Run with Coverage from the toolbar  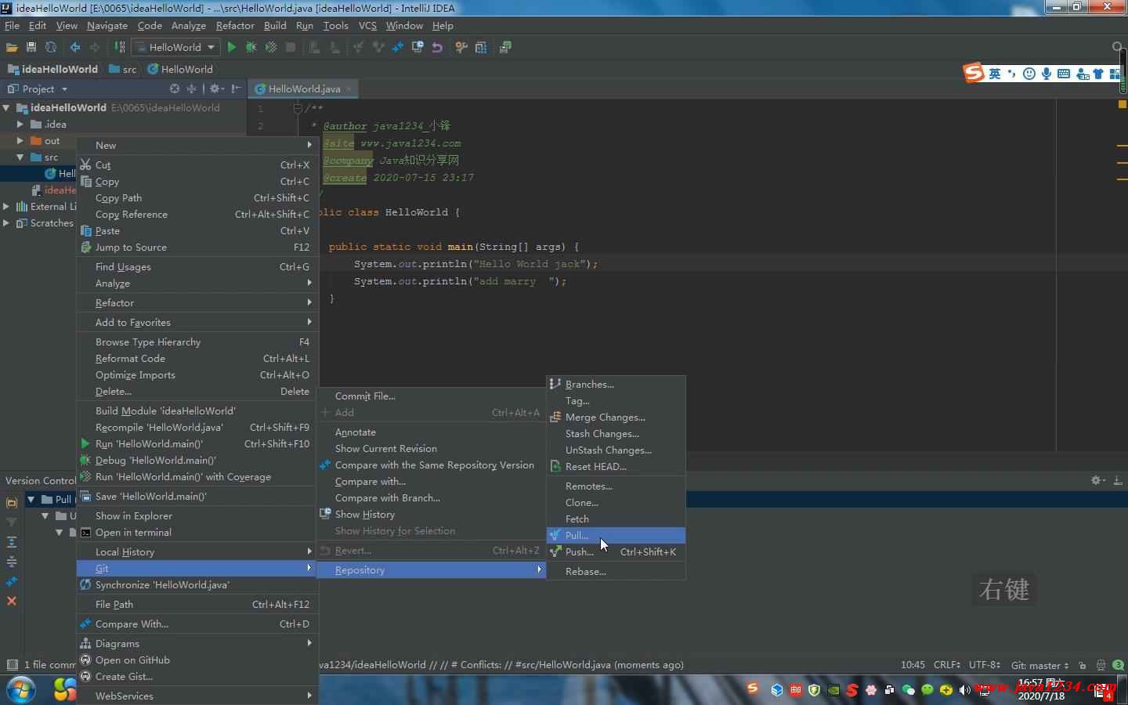coord(271,47)
